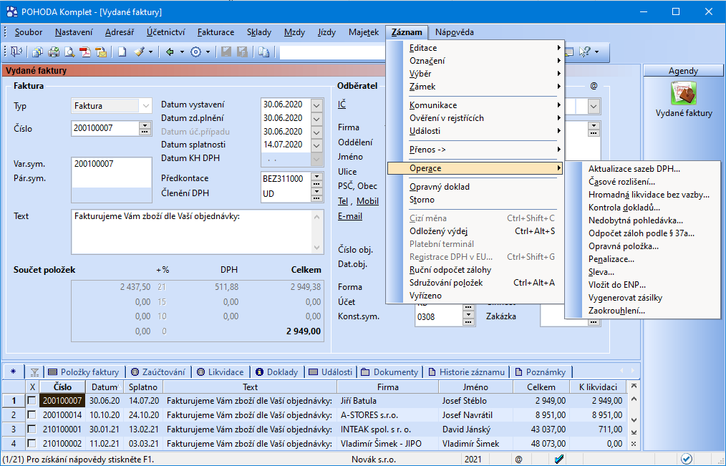Screen dimensions: 726x466
Task: Click the asterisk tab in table tab bar
Action: click(x=13, y=372)
